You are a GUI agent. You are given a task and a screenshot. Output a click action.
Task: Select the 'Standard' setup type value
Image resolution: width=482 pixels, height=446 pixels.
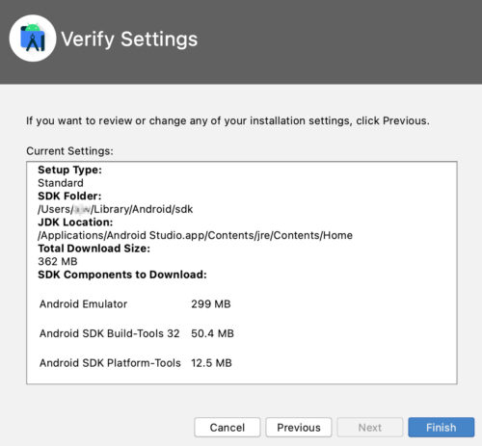click(61, 183)
